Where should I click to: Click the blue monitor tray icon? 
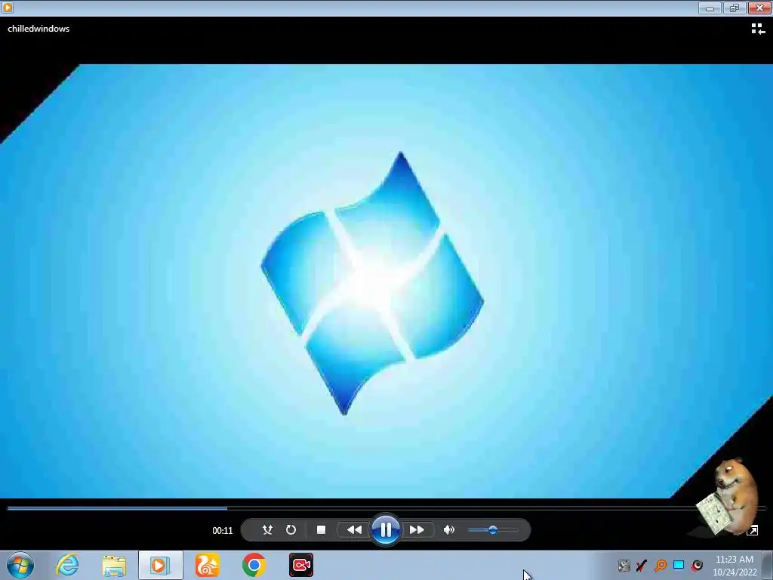coord(679,565)
